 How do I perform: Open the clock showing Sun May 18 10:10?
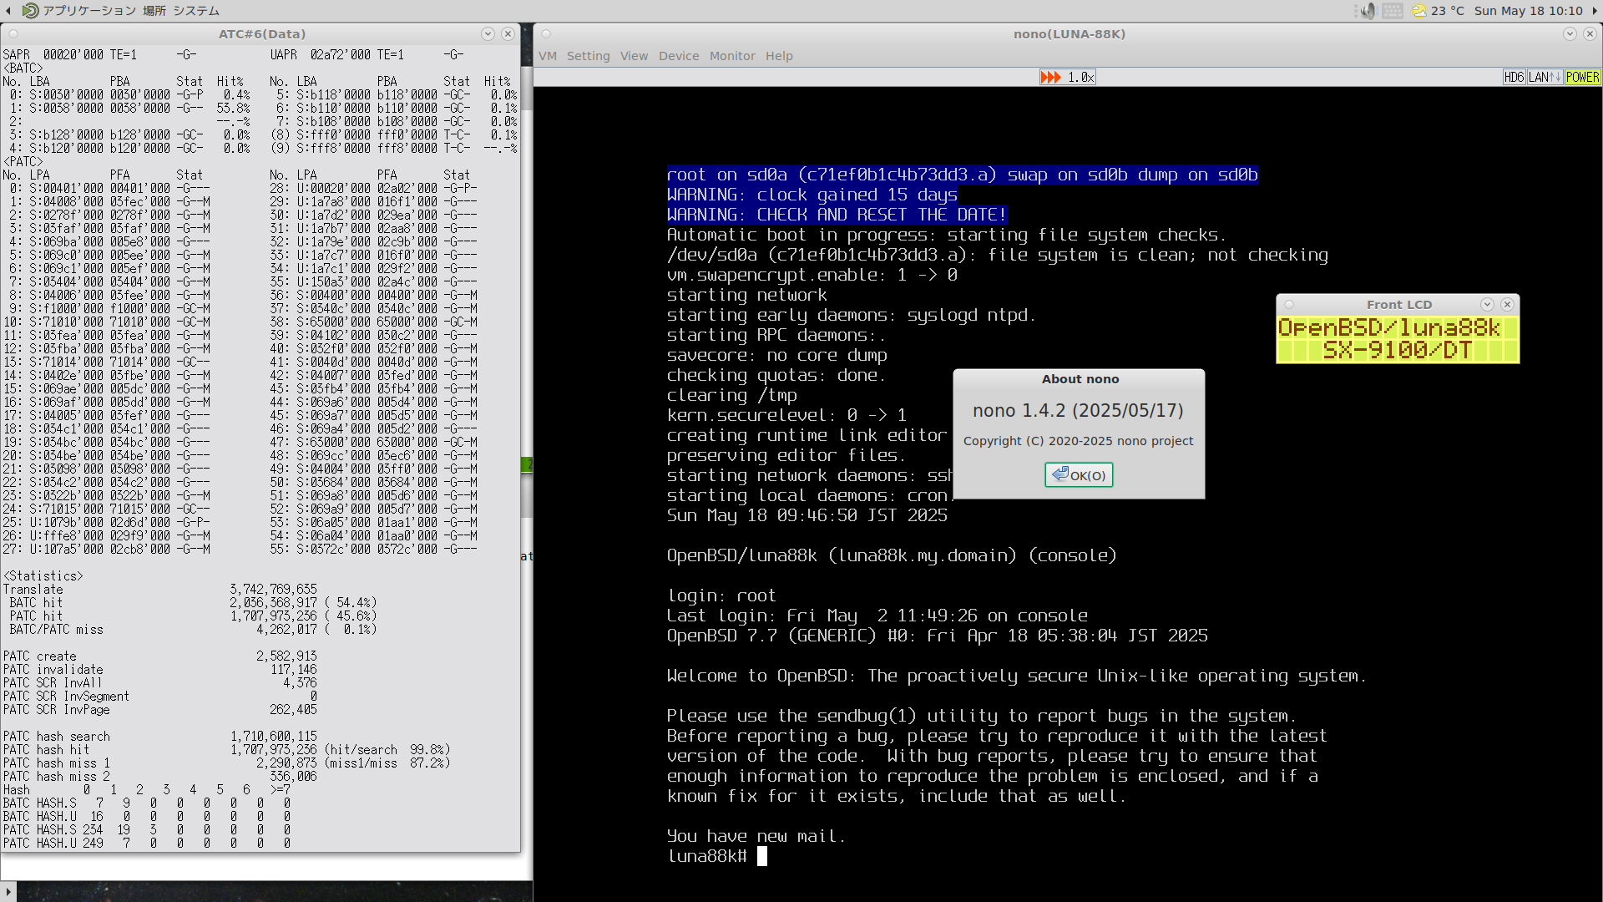pyautogui.click(x=1528, y=11)
